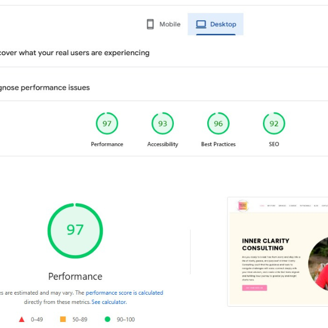
Task: Jump to Best Practices via its label
Action: coord(218,144)
